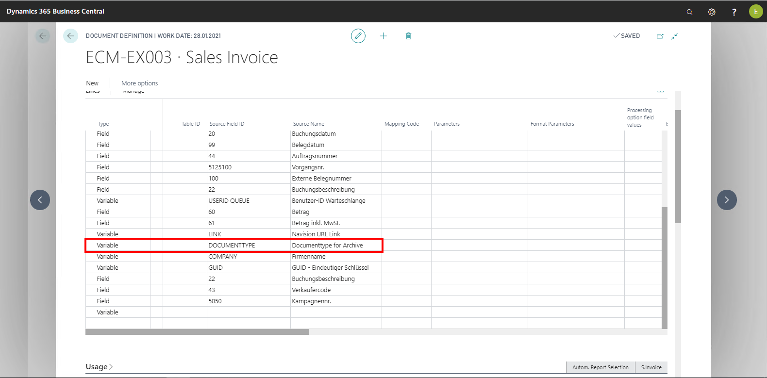Click the edit pencil icon
This screenshot has width=767, height=378.
pyautogui.click(x=358, y=36)
